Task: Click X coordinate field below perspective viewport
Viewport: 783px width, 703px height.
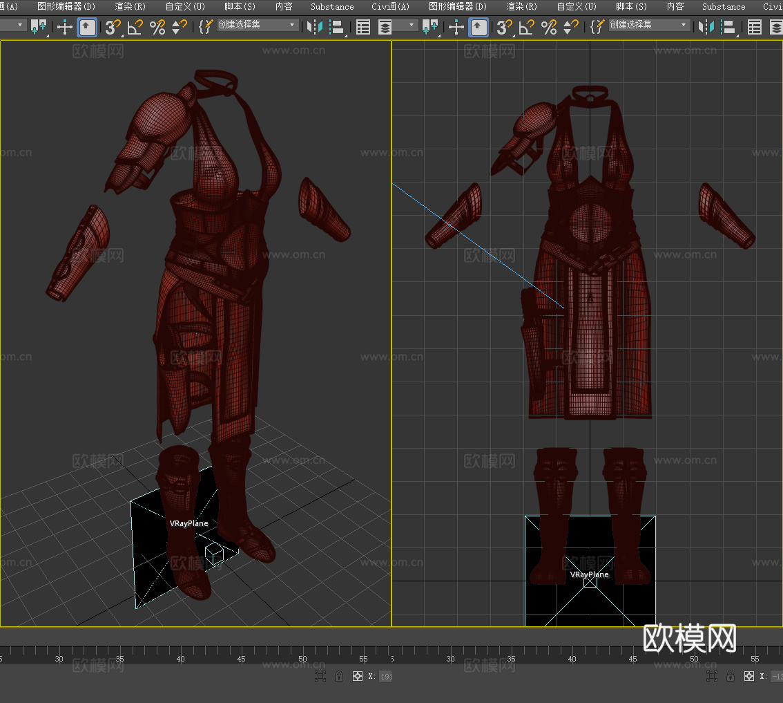Action: pos(386,677)
